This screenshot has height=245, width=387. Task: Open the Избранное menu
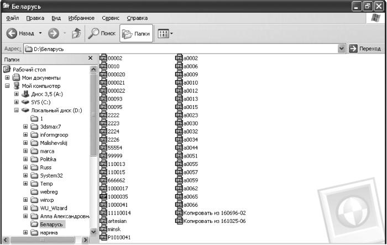point(81,18)
